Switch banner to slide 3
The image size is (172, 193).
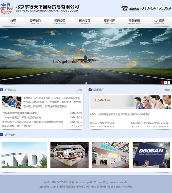(169, 82)
